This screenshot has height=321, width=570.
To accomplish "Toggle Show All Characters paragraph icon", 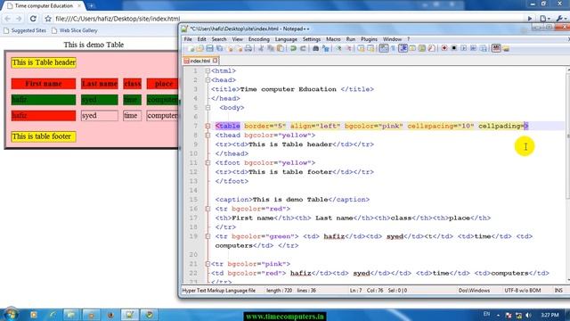I will pos(393,48).
